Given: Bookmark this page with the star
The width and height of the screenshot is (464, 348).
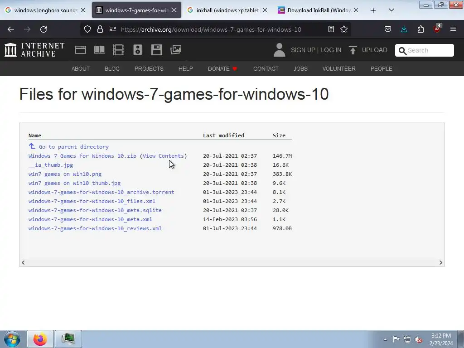Looking at the screenshot, I should [344, 29].
